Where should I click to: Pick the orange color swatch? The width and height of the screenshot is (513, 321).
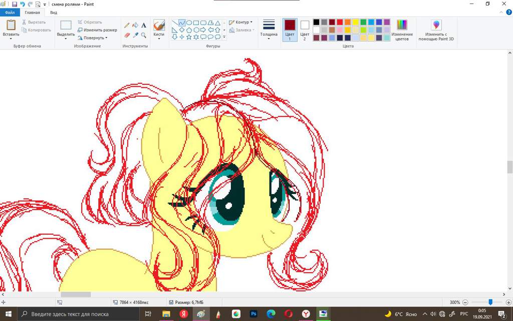[348, 22]
